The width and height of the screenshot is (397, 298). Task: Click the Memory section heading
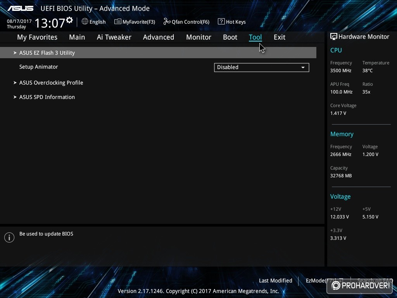tap(342, 134)
